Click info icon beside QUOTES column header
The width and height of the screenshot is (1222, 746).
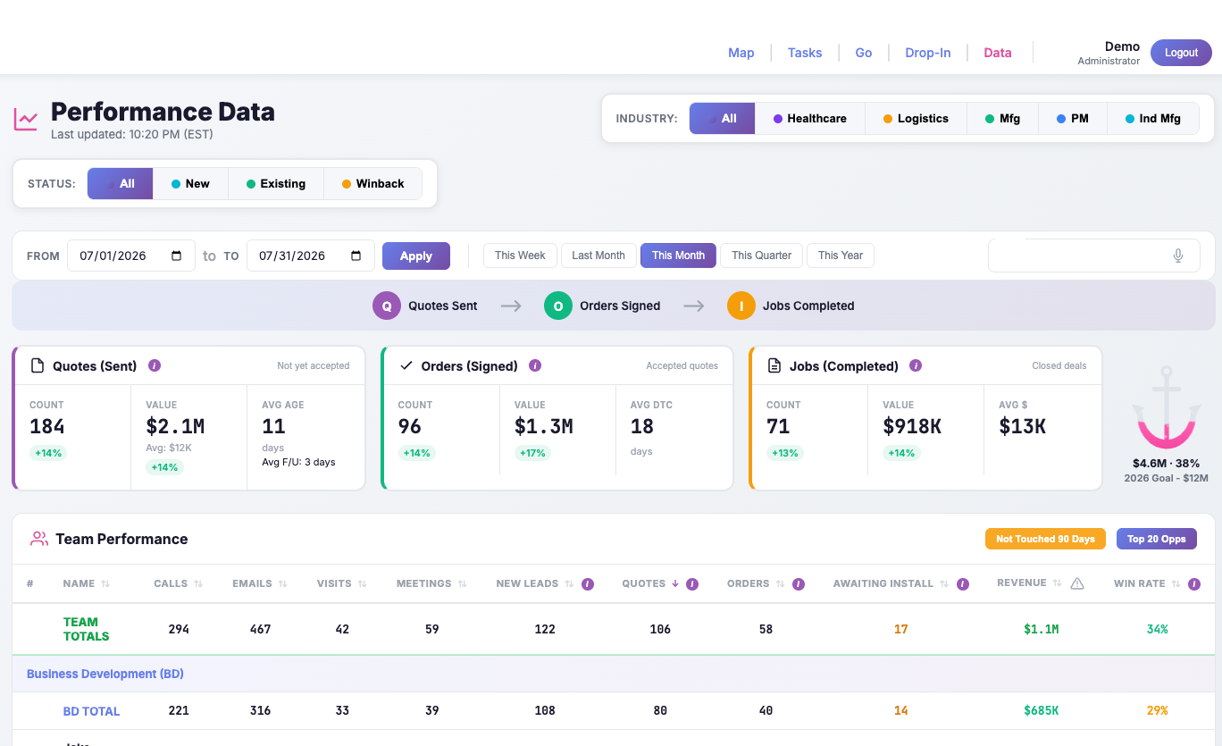[692, 584]
